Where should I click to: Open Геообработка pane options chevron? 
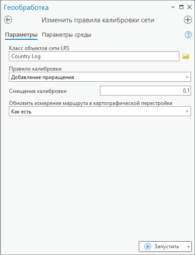[173, 7]
